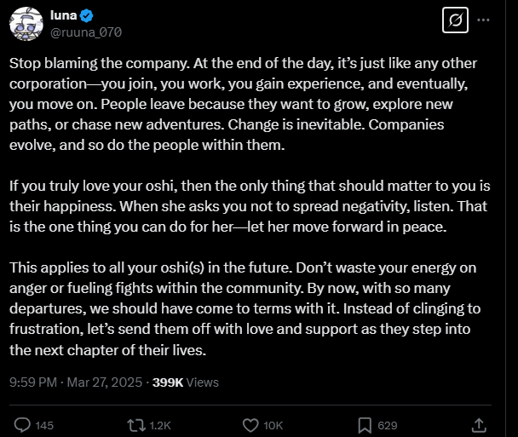Click the 399K Views count
Viewport: 518px width, 437px height.
pos(187,382)
